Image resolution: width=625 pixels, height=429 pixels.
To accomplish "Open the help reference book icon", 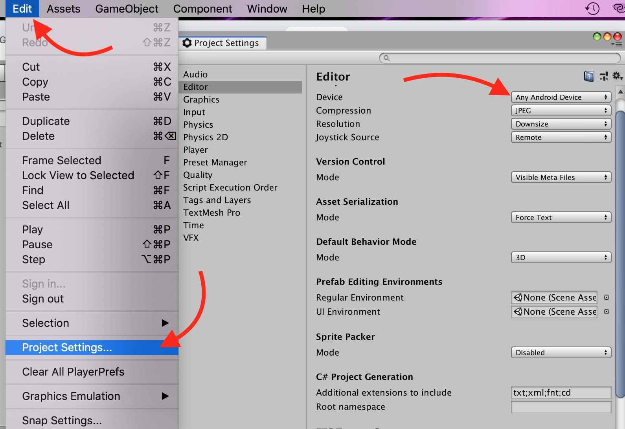I will point(589,76).
